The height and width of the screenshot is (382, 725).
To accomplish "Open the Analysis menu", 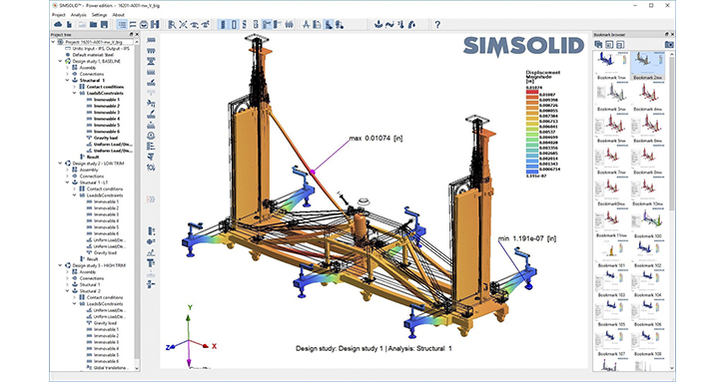I will (79, 15).
